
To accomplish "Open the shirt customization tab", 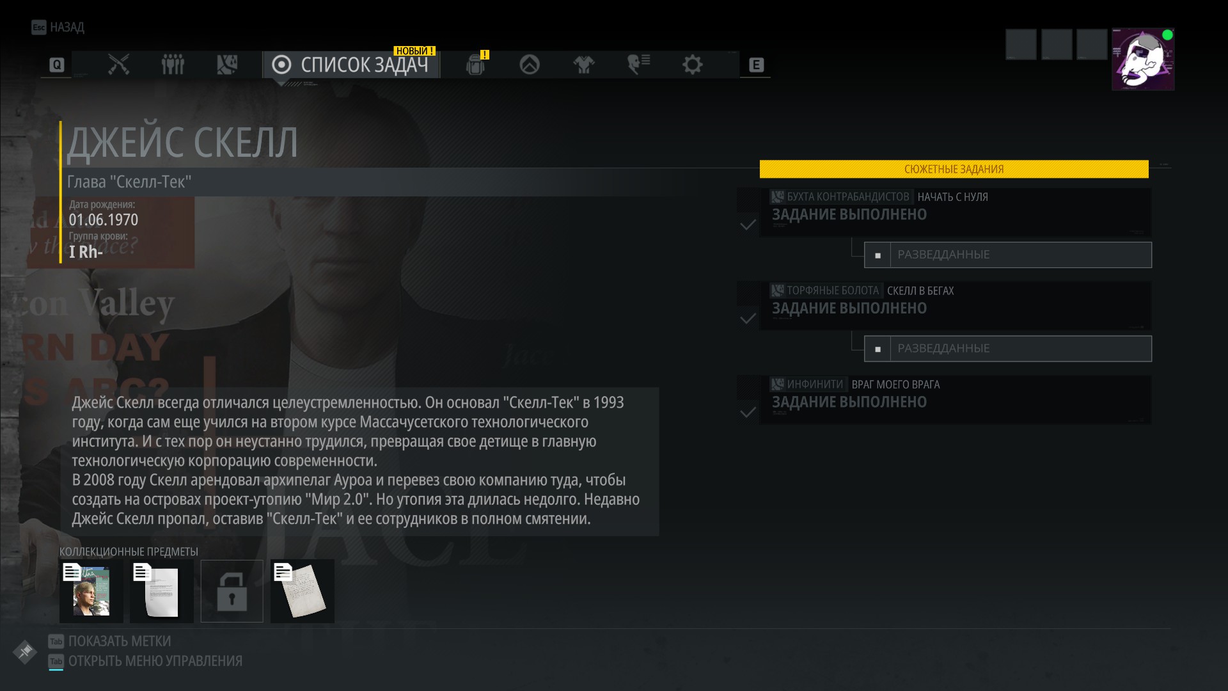I will [x=583, y=65].
